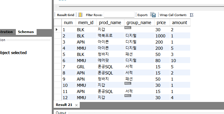Sort by the group_name column header
The height and width of the screenshot is (114, 224).
pyautogui.click(x=139, y=23)
